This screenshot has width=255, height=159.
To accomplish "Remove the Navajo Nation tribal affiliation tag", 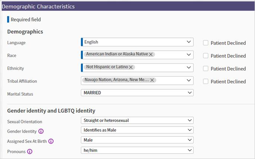I will pos(152,80).
